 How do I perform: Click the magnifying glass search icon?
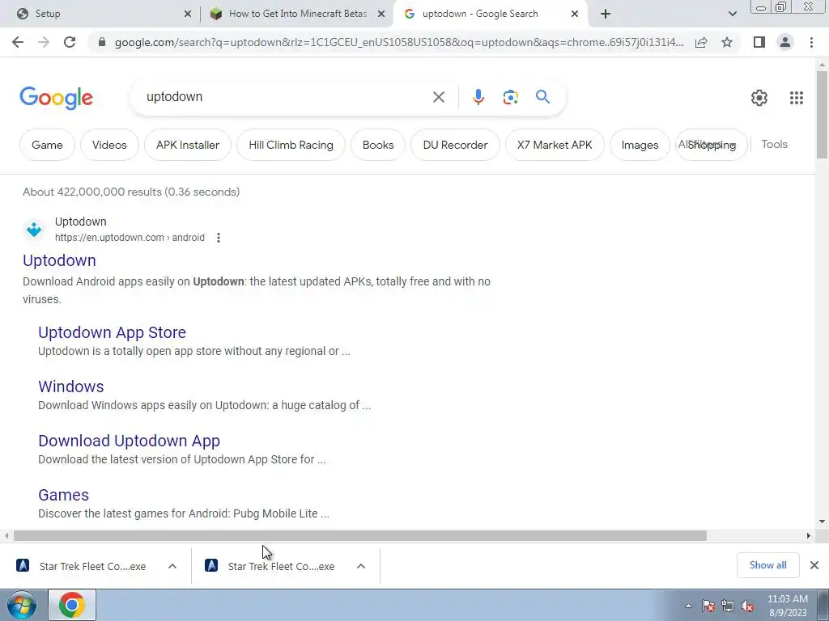[x=542, y=97]
